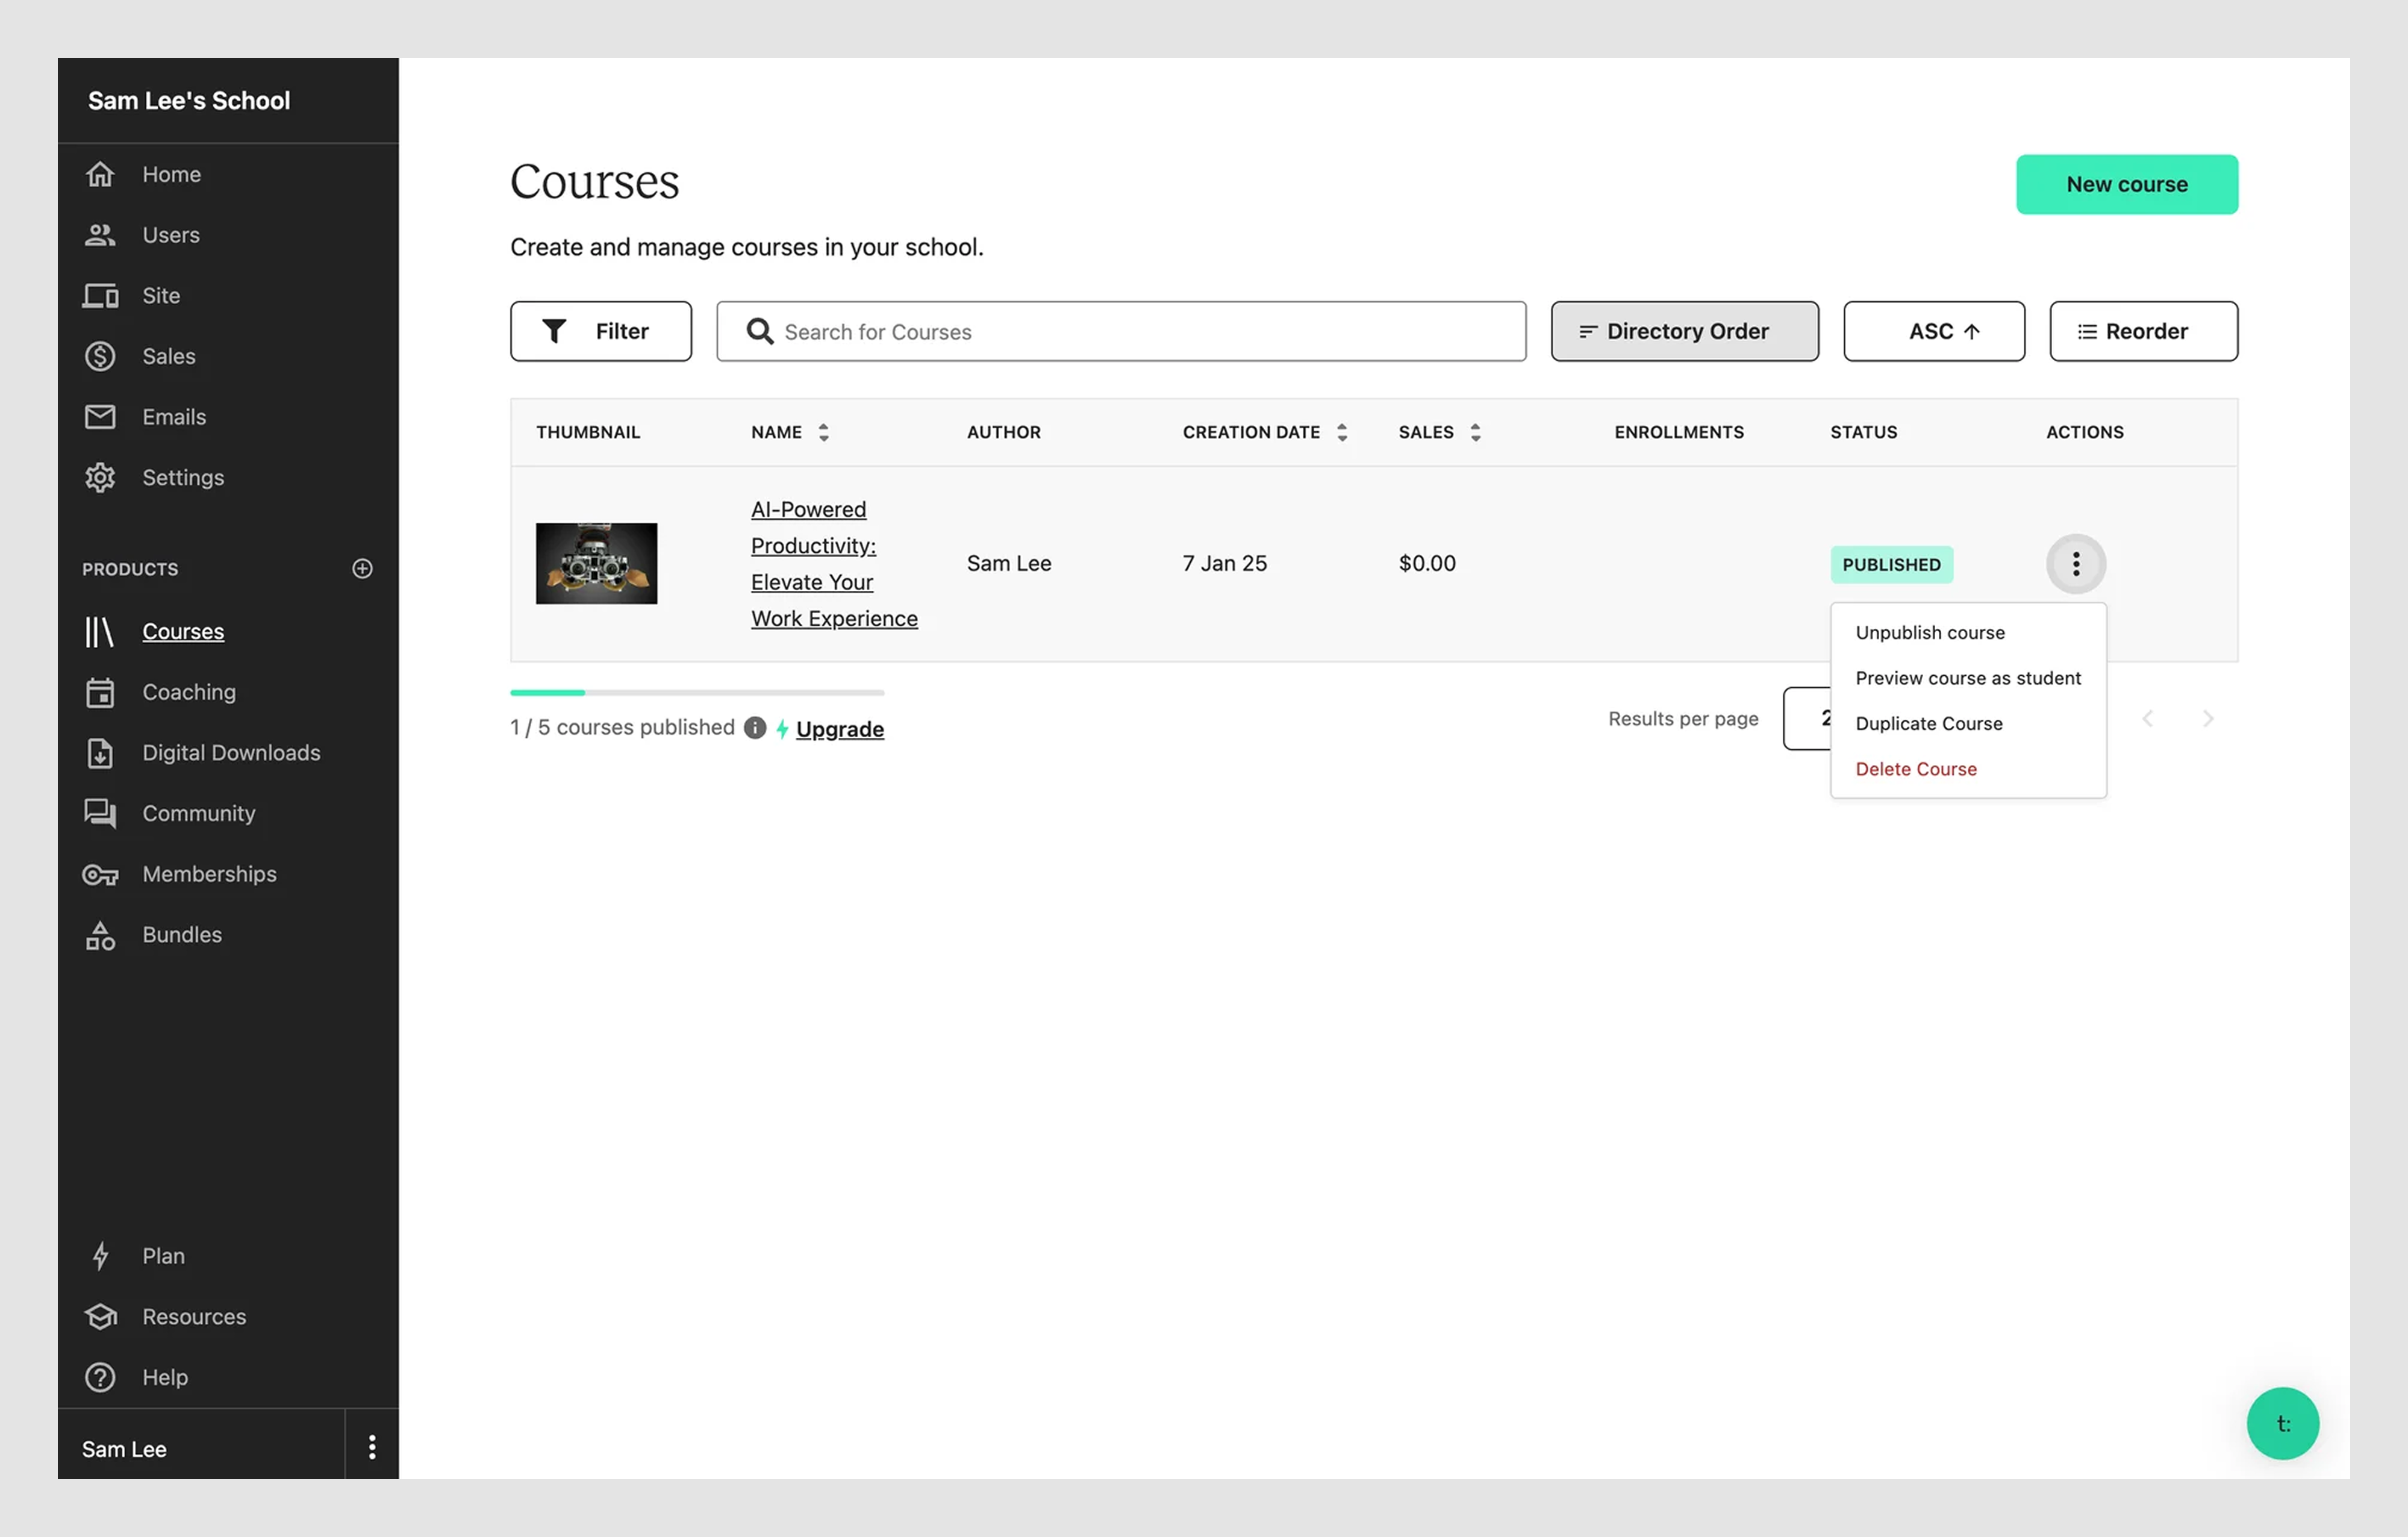Click the Memberships sidebar label
Viewport: 2408px width, 1537px height.
[x=209, y=875]
